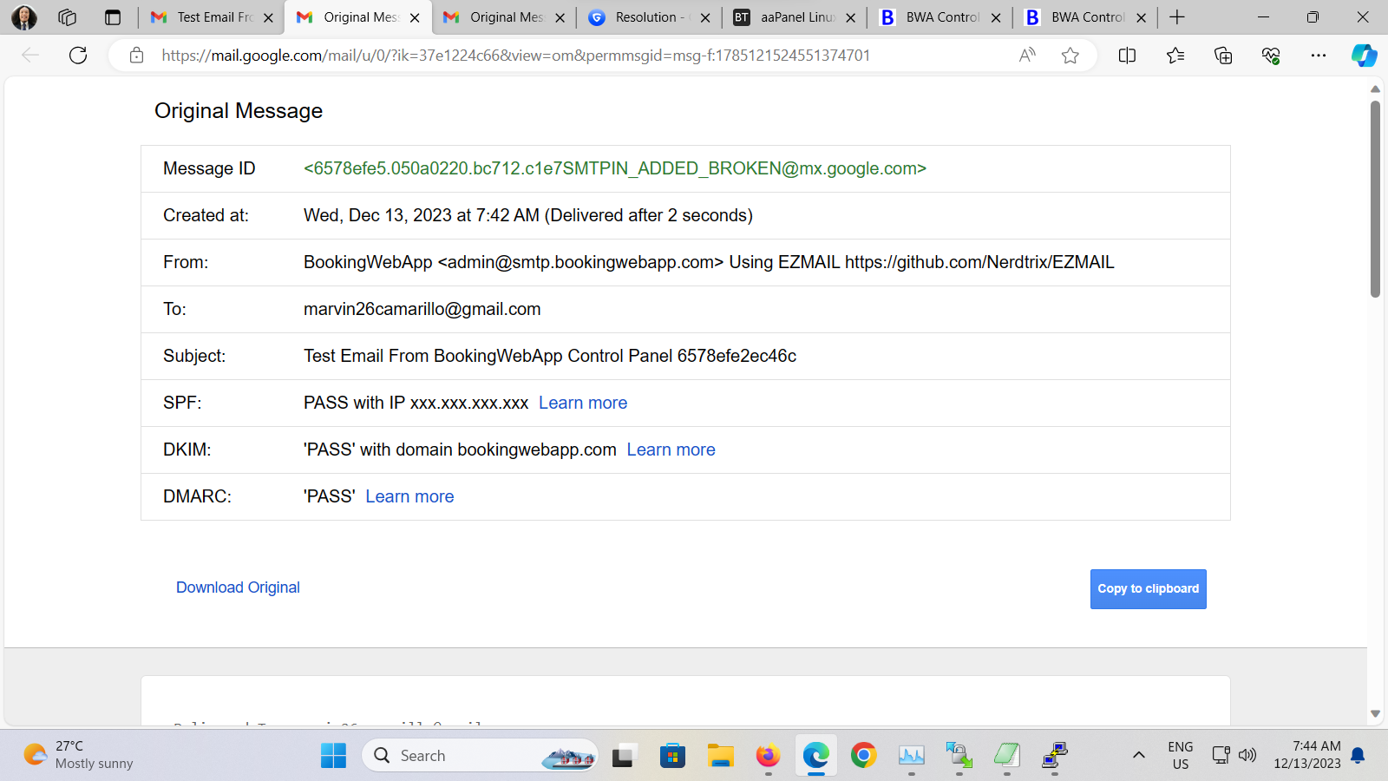Open the split screen view
Image resolution: width=1388 pixels, height=781 pixels.
pos(1127,56)
